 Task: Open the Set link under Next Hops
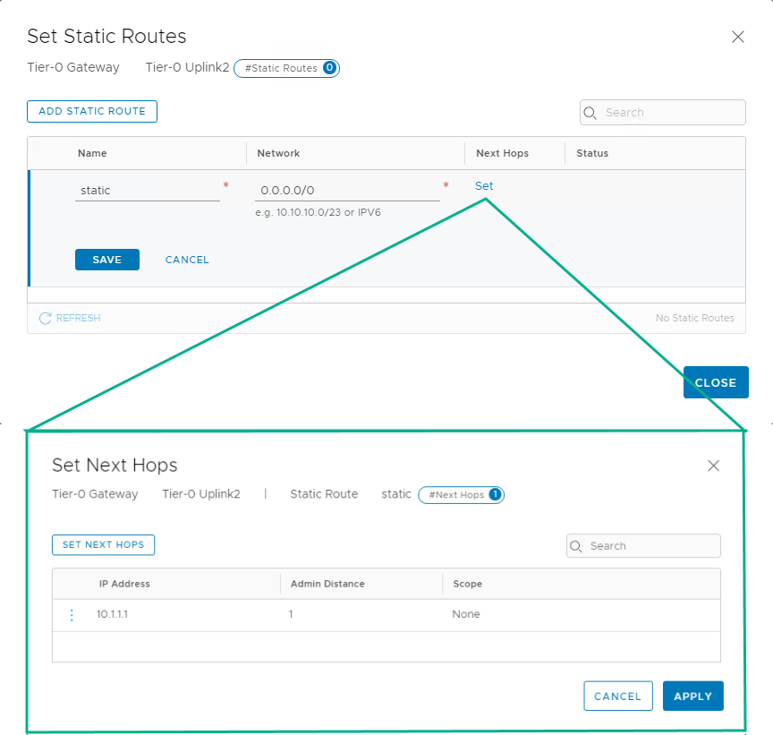pyautogui.click(x=484, y=186)
